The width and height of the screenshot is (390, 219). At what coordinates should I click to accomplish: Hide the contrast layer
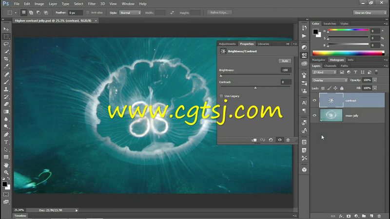tap(314, 100)
